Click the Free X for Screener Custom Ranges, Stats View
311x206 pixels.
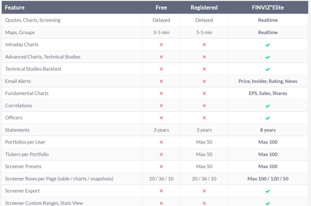click(161, 203)
